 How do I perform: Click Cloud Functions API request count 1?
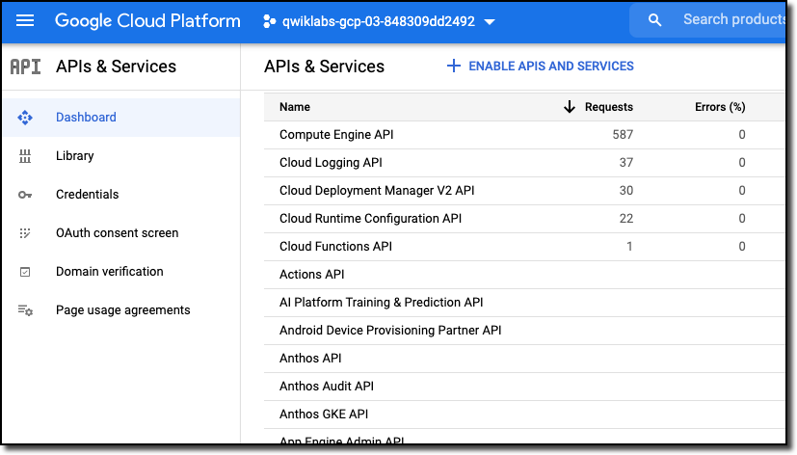[x=629, y=247]
